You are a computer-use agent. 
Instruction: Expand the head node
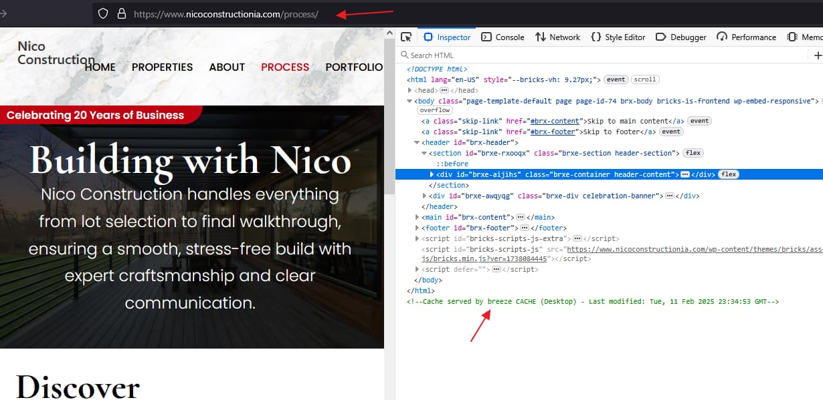[x=410, y=90]
